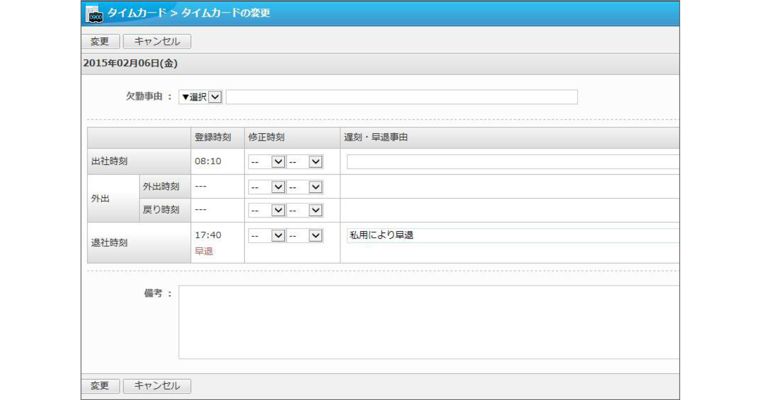The height and width of the screenshot is (400, 761).
Task: Open the 戻り時刻 hour dropdown
Action: (x=267, y=210)
